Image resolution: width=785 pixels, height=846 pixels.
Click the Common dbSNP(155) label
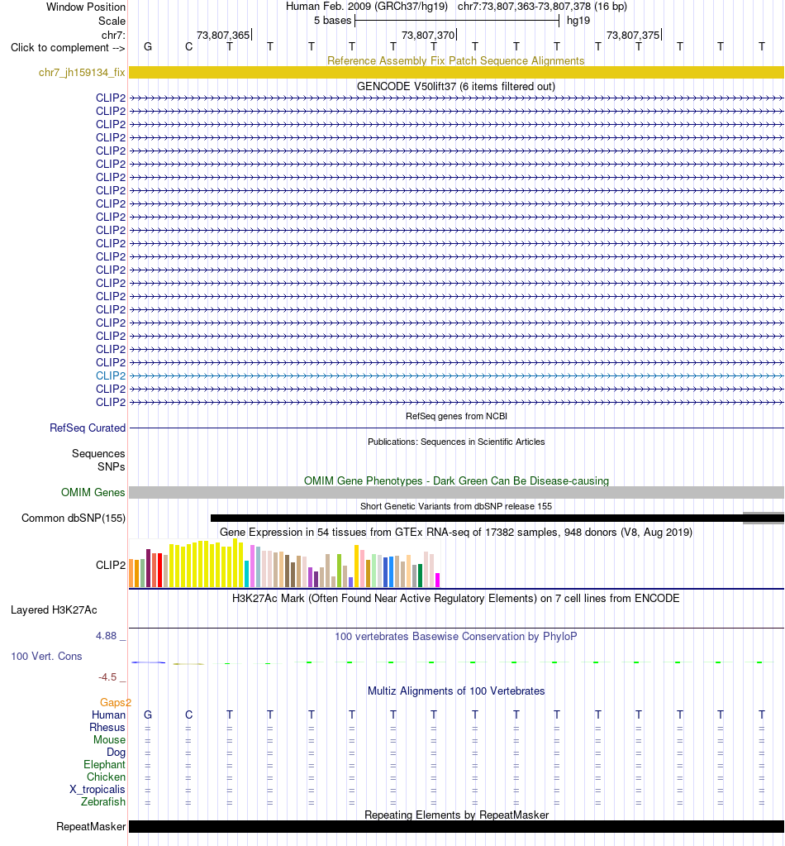[x=74, y=518]
